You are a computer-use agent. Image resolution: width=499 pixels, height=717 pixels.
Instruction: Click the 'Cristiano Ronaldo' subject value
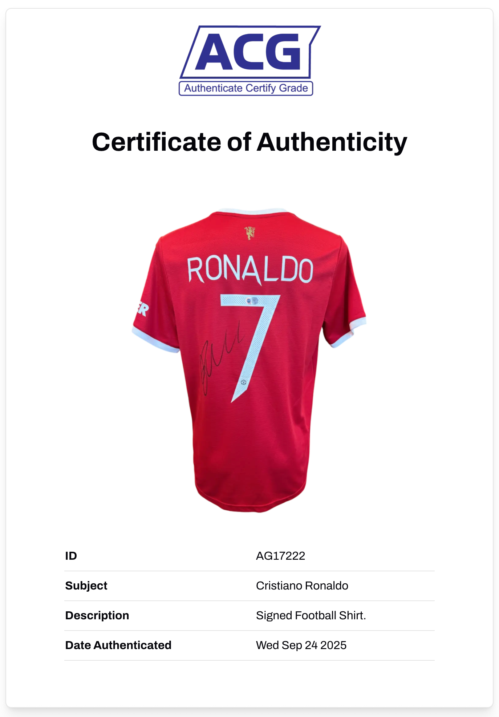coord(302,586)
